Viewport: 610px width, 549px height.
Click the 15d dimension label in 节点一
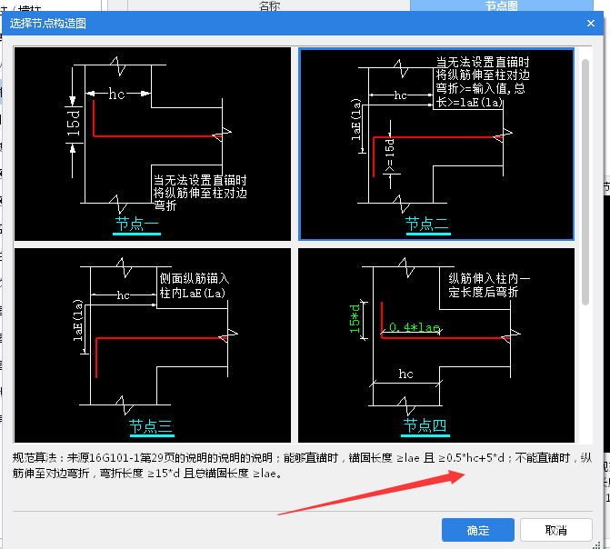(x=74, y=124)
